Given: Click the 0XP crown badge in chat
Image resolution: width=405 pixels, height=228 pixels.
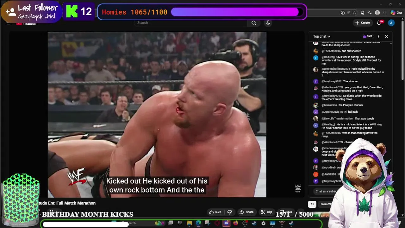Looking at the screenshot, I should (368, 36).
